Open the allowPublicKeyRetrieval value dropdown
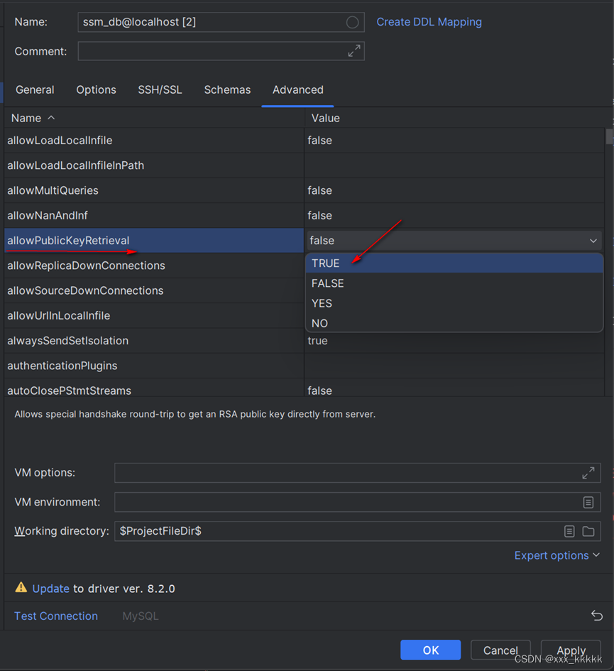Viewport: 614px width, 671px height. (593, 241)
